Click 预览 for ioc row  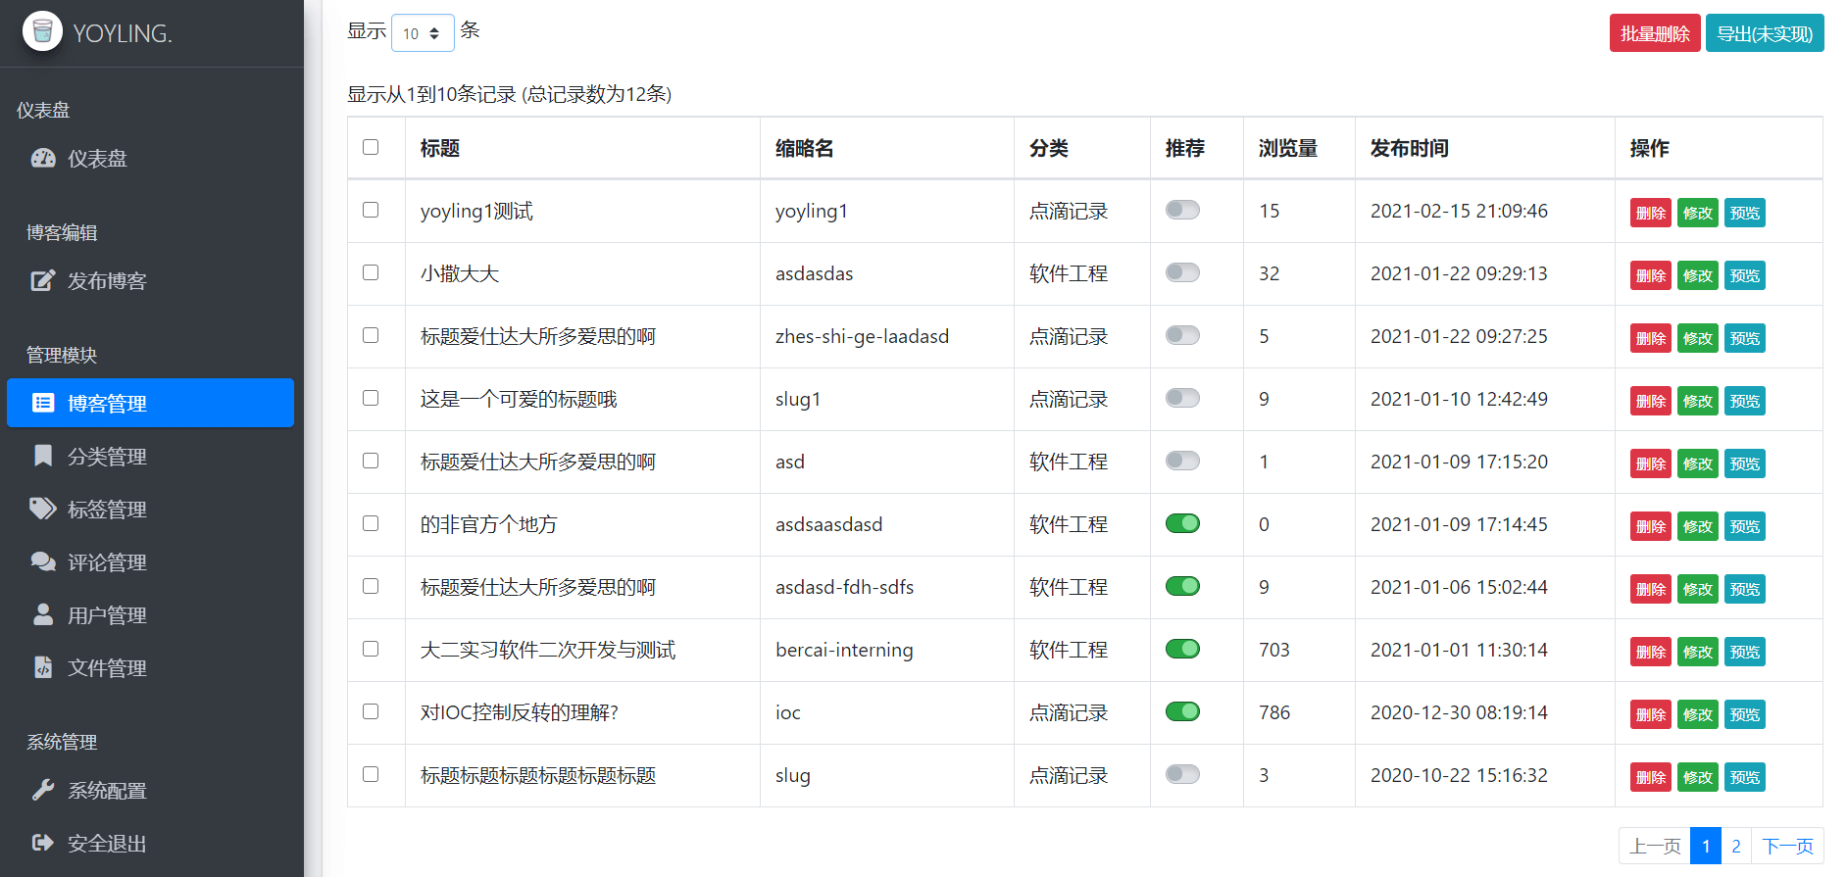click(x=1745, y=714)
